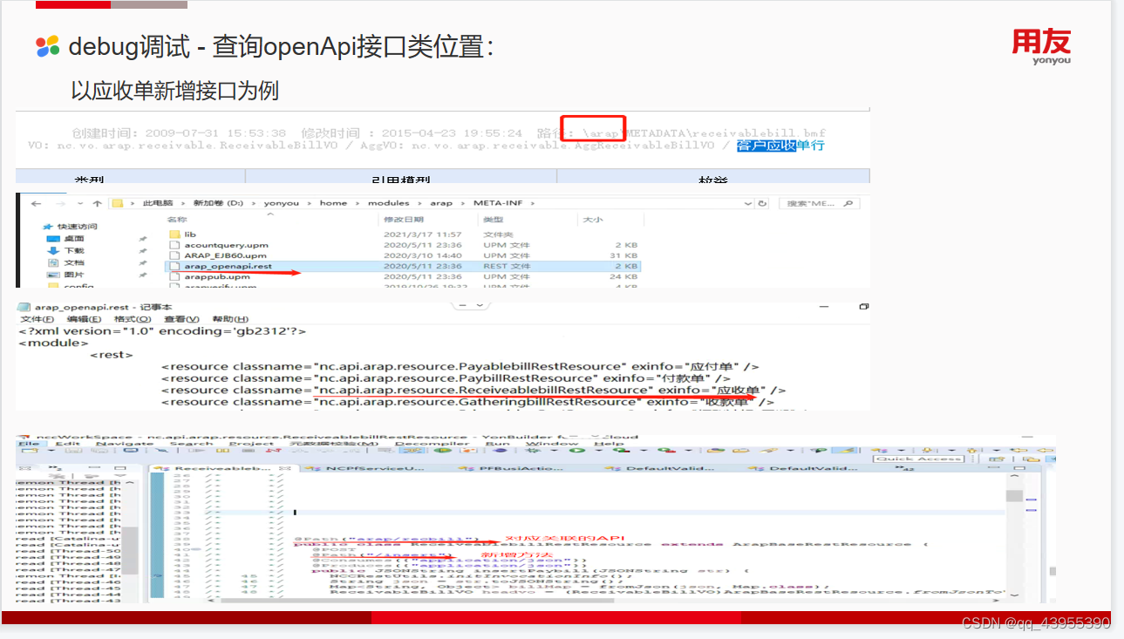Image resolution: width=1124 pixels, height=639 pixels.
Task: Click the yellow Back navigation arrow in Eclipse toolbar
Action: coord(1018,450)
